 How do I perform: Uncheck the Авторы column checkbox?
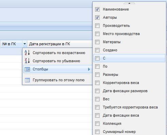tap(97, 17)
